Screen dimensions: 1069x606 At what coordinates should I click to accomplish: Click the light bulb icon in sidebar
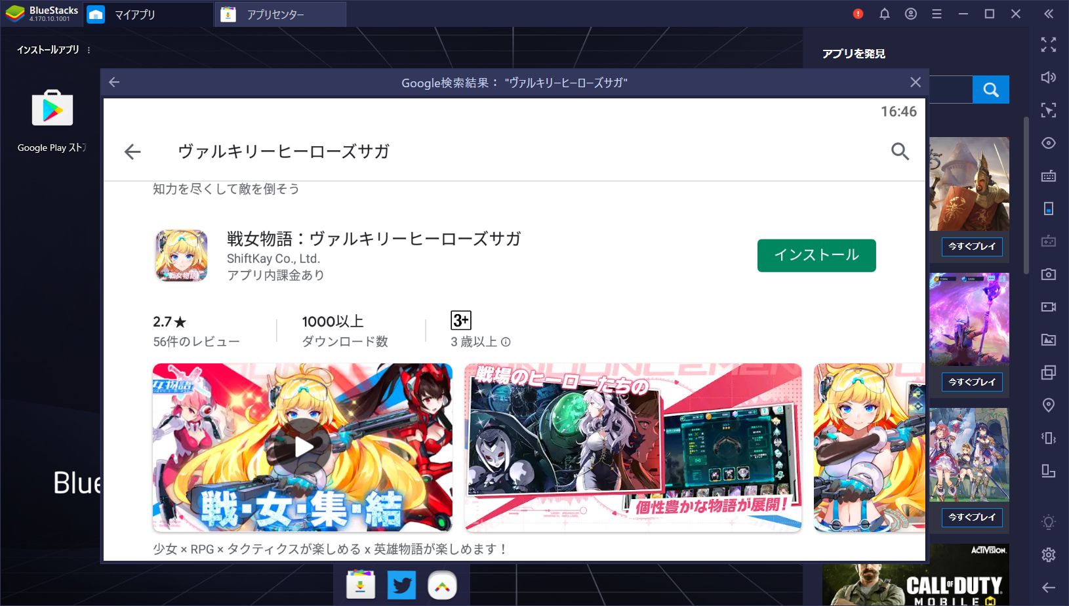[1049, 522]
